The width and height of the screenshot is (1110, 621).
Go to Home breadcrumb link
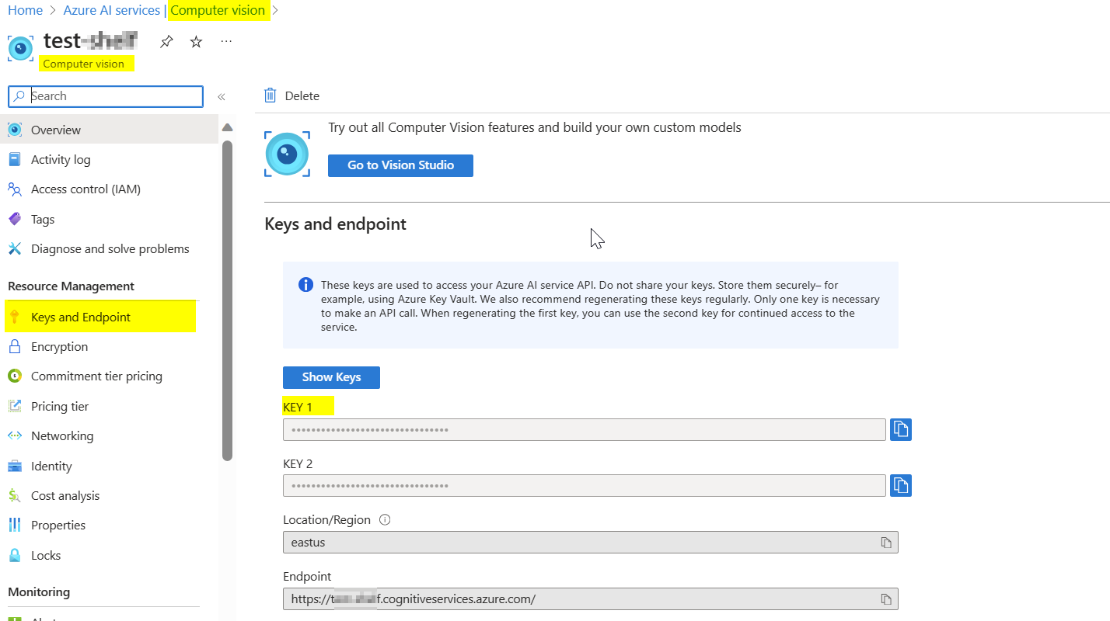click(x=25, y=10)
